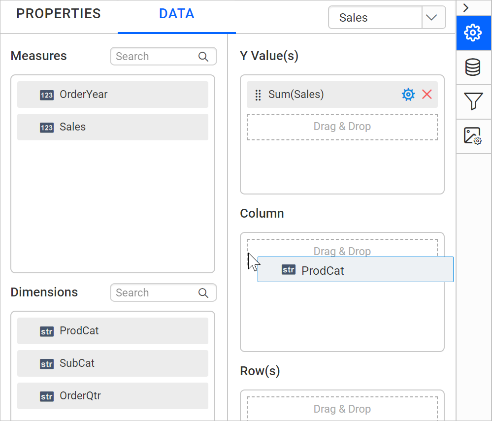Open the database data icon in sidebar
The image size is (492, 421).
pos(473,67)
